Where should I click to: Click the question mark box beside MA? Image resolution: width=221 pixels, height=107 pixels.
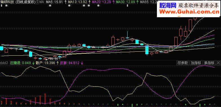[38, 2]
